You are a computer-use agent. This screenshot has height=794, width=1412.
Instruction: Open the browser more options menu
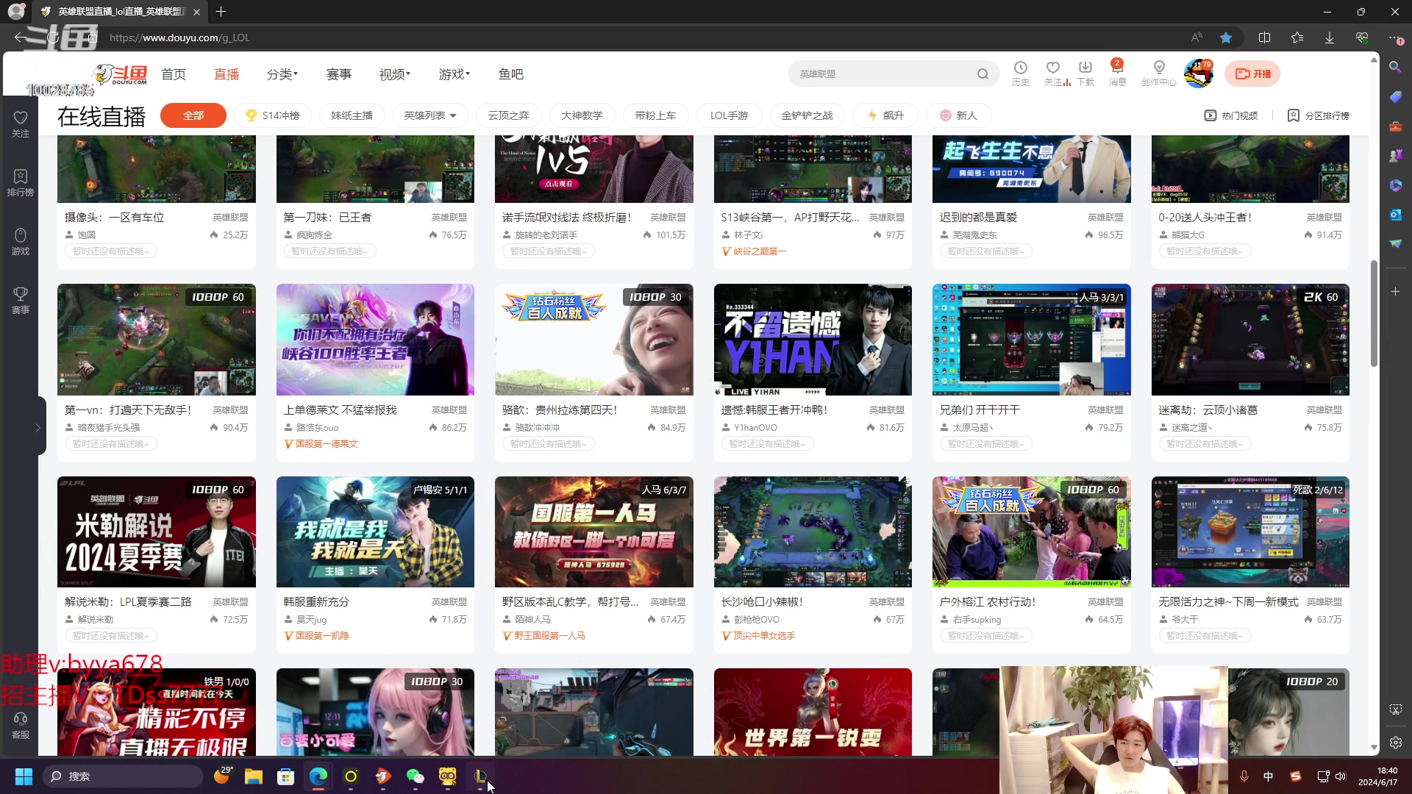(x=1395, y=37)
